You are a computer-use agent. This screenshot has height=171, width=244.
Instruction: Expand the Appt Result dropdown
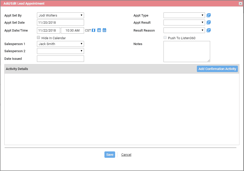point(184,22)
